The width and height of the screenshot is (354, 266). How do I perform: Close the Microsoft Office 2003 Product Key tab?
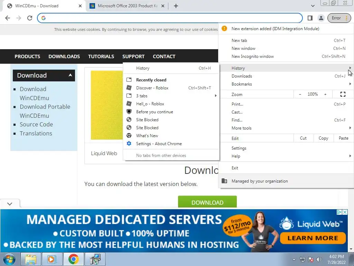point(163,6)
